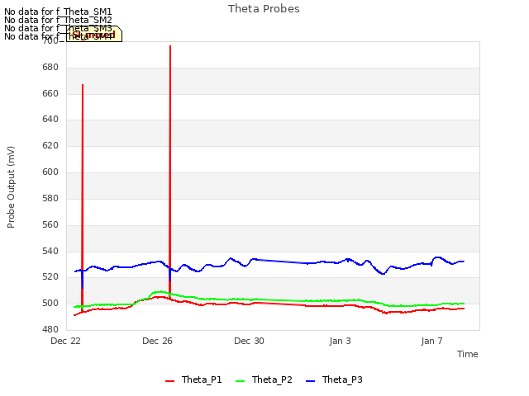Click the blue Theta_P3 legend swatch
The height and width of the screenshot is (396, 529).
point(310,381)
